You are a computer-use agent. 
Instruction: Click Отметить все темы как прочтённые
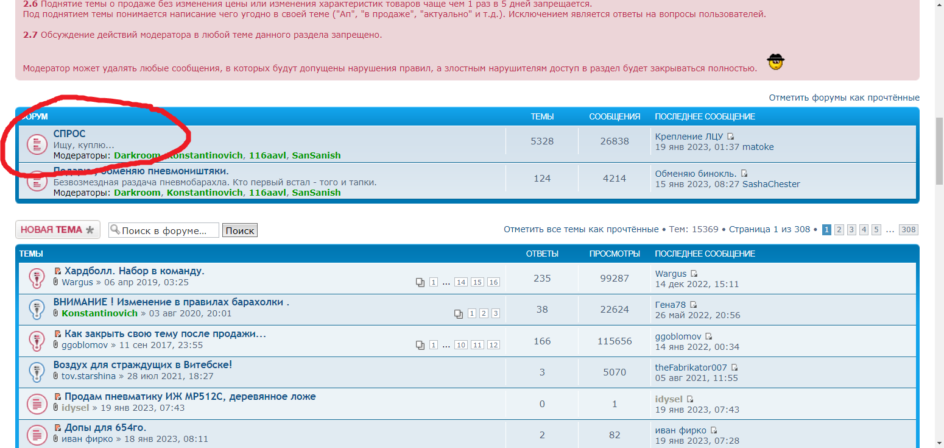[580, 229]
